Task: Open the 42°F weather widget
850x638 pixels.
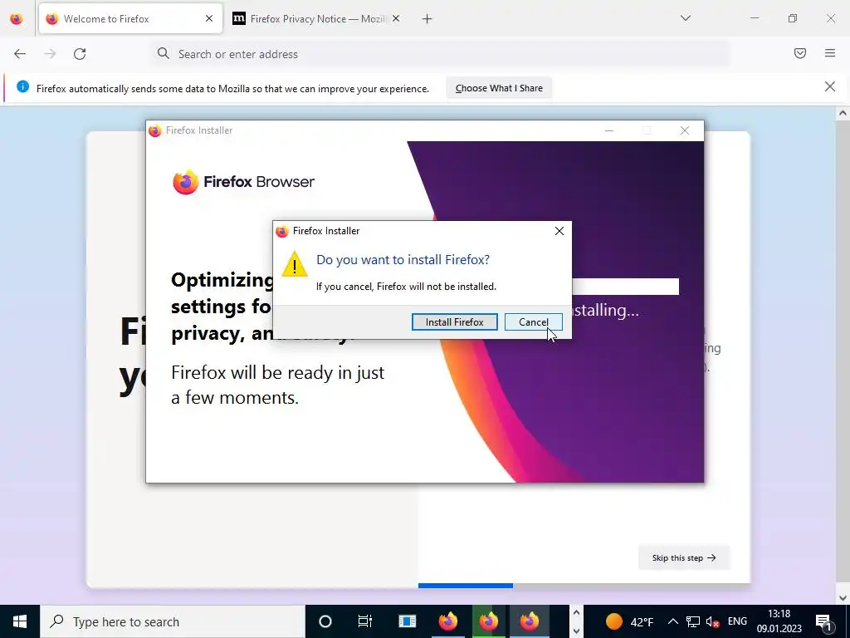Action: coord(629,621)
